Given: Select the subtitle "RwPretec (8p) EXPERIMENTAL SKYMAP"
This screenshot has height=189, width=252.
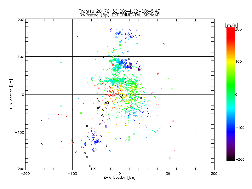Looking at the screenshot, I should (119, 15).
